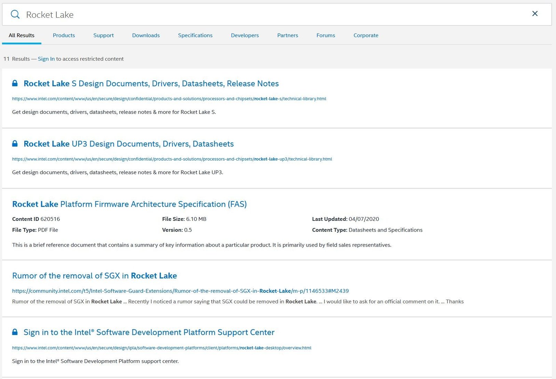Go to the Developers tab
Image resolution: width=556 pixels, height=379 pixels.
245,35
